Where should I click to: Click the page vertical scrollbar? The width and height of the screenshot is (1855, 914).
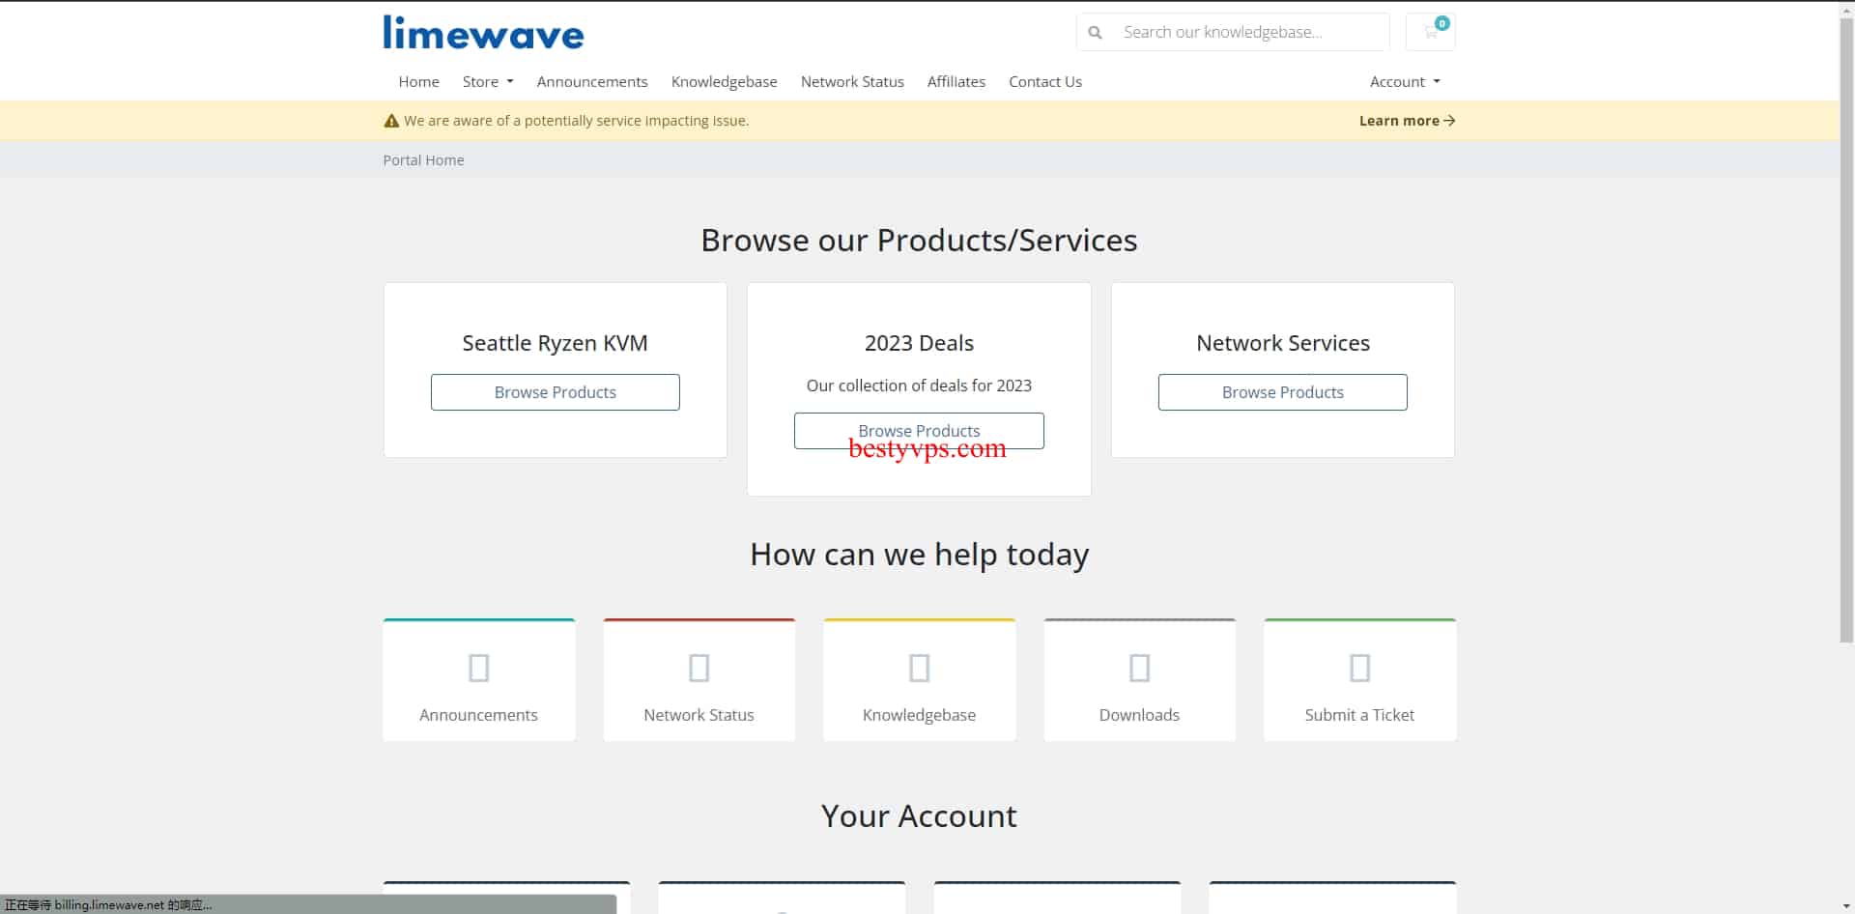coord(1846,328)
